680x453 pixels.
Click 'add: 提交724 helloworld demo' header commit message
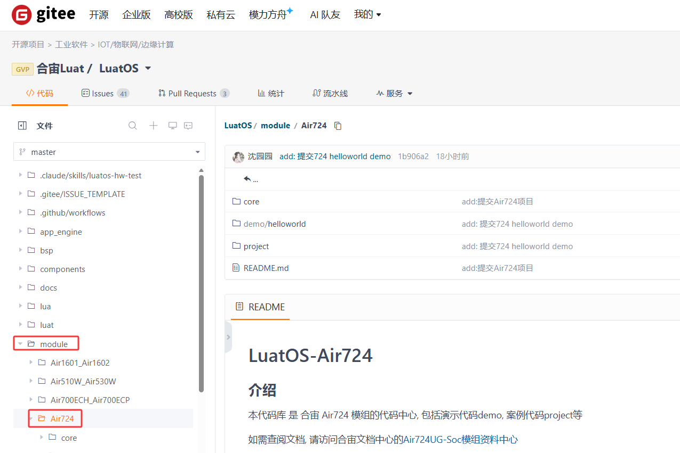tap(335, 157)
